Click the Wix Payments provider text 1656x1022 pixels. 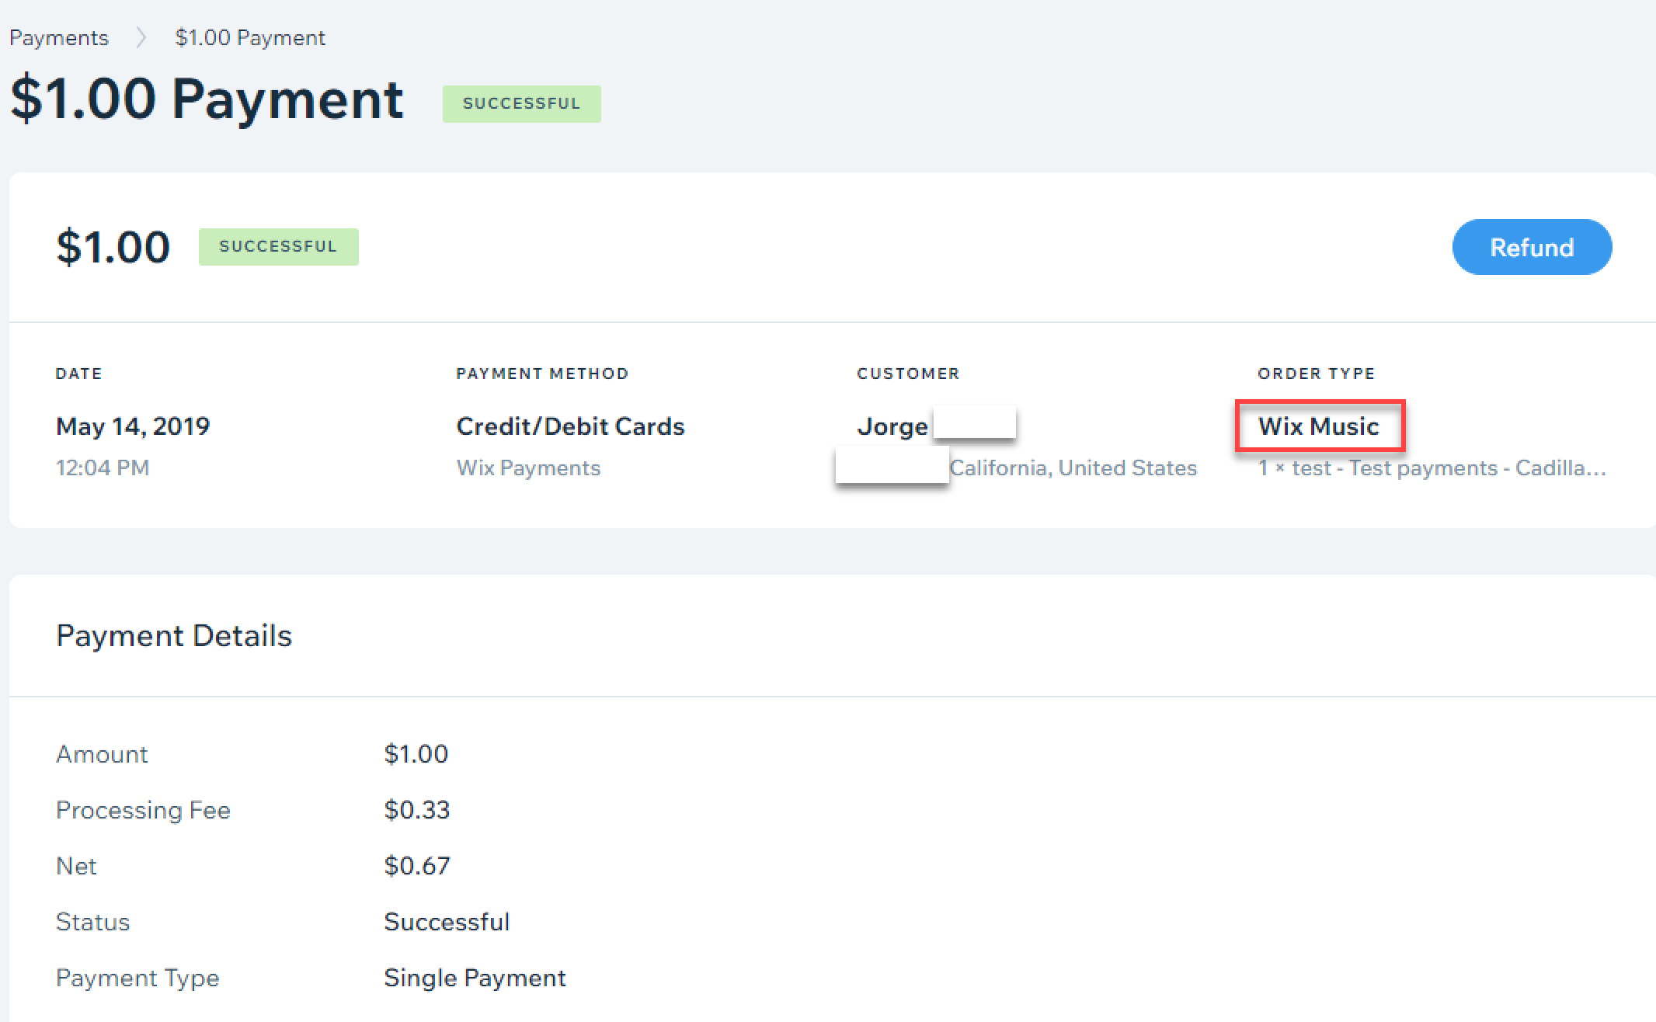(528, 468)
